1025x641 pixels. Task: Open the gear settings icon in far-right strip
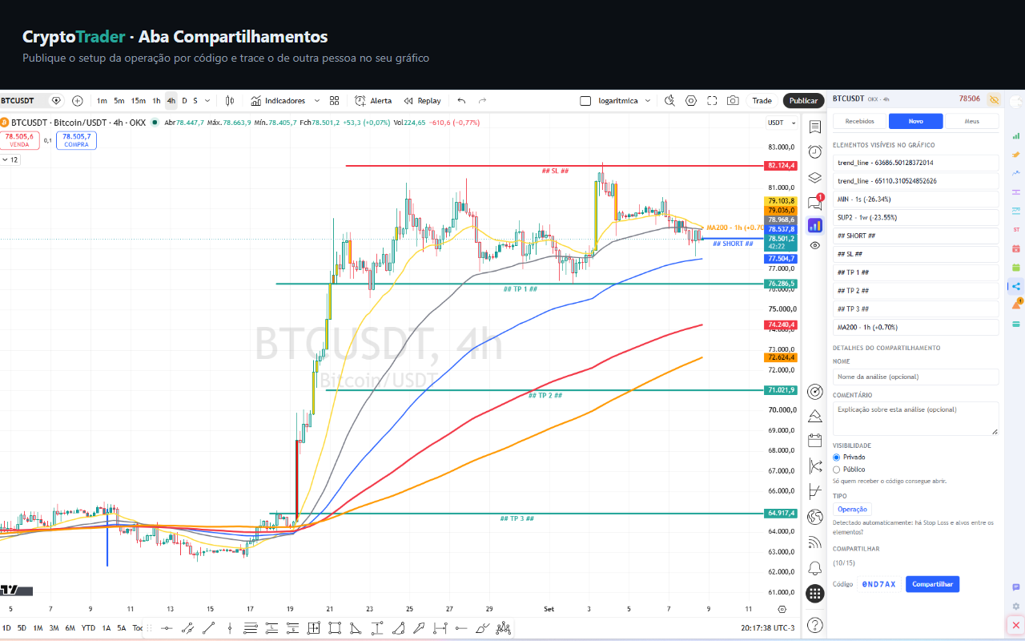(x=1016, y=607)
